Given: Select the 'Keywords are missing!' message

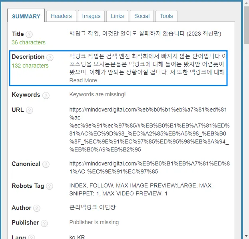Looking at the screenshot, I should [x=98, y=94].
